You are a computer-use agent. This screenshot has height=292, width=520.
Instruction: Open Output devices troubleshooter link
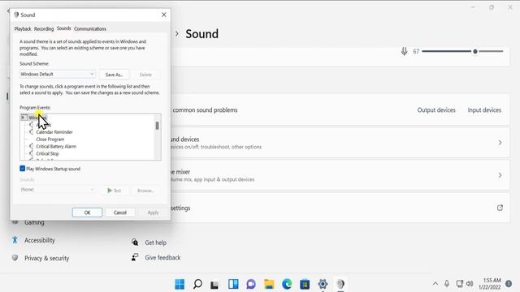coord(436,110)
